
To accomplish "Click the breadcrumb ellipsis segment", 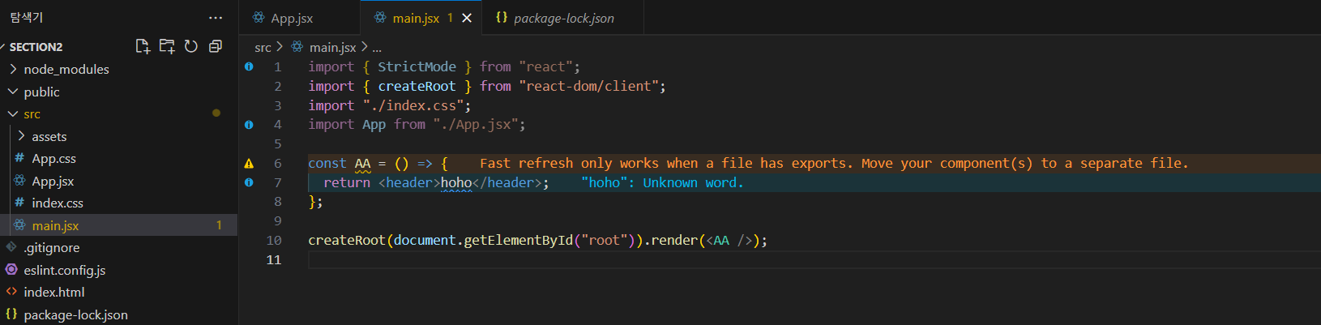I will [377, 48].
